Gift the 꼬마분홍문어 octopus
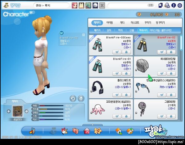185x145 pixels. coord(126,116)
